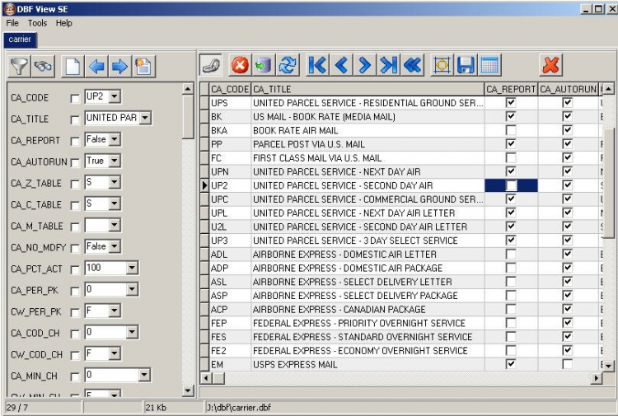Click the table grid view icon
This screenshot has width=618, height=416.
[x=489, y=65]
